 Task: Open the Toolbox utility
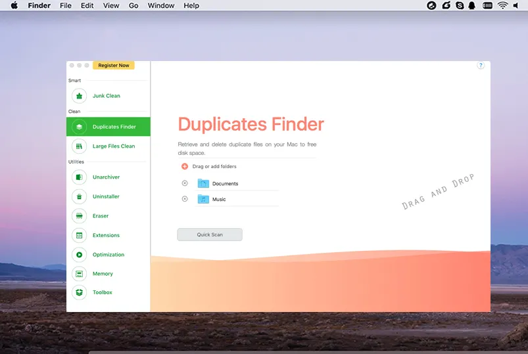coord(102,292)
